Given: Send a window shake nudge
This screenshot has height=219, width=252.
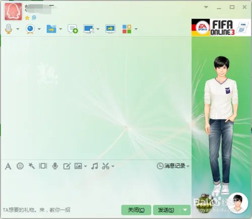Looking at the screenshot, I should pyautogui.click(x=43, y=166).
